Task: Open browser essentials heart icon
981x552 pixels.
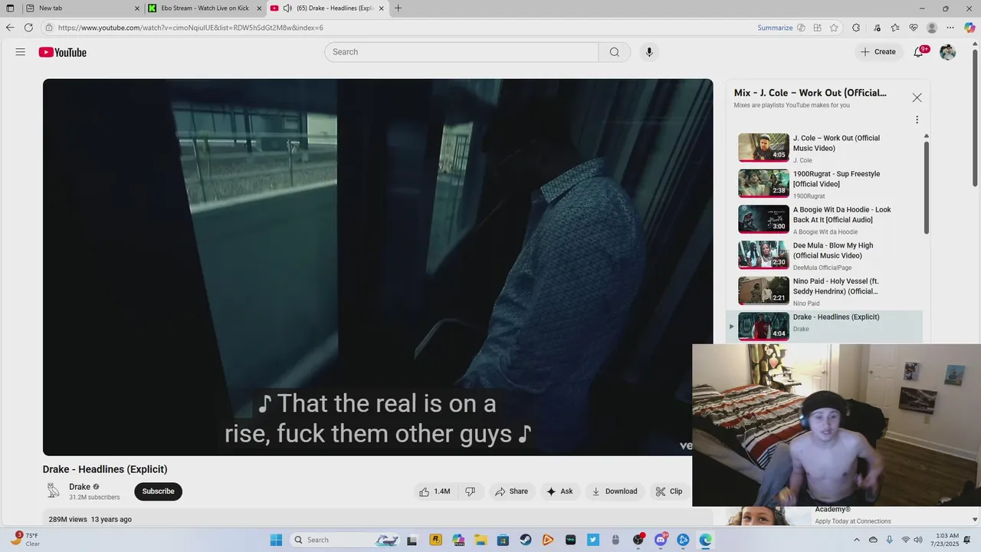Action: (x=914, y=28)
